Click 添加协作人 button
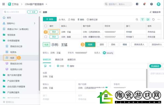The width and height of the screenshot is (164, 105). (x=157, y=44)
